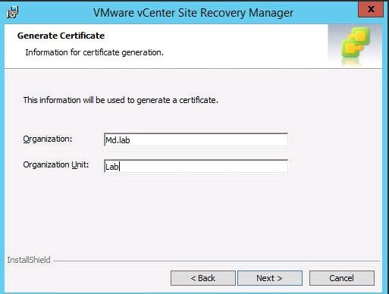Open the installer system menu icon in title bar
This screenshot has height=294, width=389.
coord(12,13)
